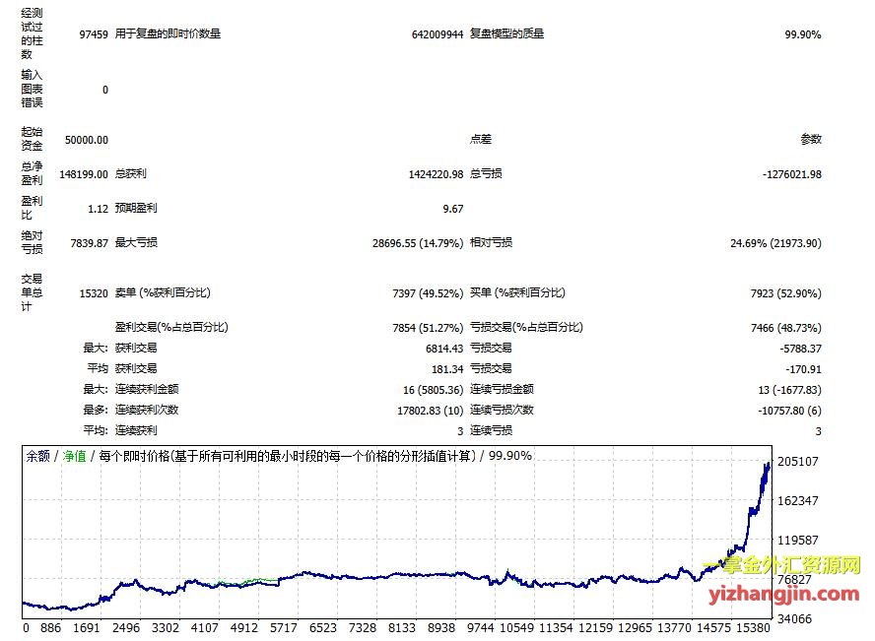Screen dimensions: 875x641
Task: Click the 1424220.98 gross profit figure
Action: [436, 174]
